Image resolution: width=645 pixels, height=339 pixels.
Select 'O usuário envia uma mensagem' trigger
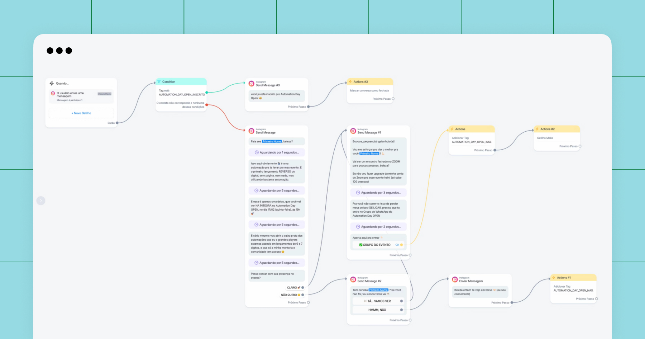pos(81,96)
